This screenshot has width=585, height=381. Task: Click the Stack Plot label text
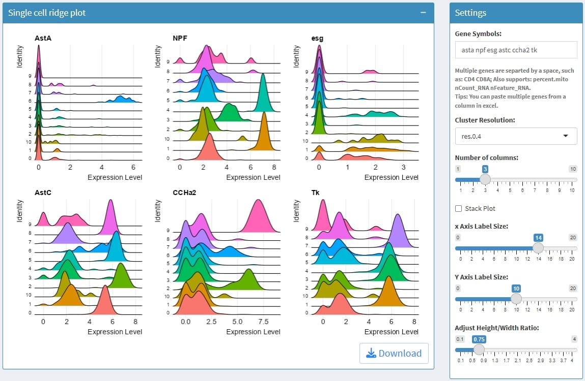(480, 208)
